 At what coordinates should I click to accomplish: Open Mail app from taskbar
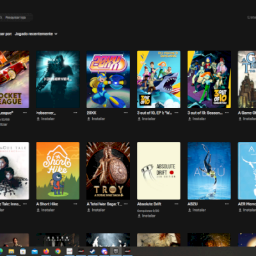[35, 252]
